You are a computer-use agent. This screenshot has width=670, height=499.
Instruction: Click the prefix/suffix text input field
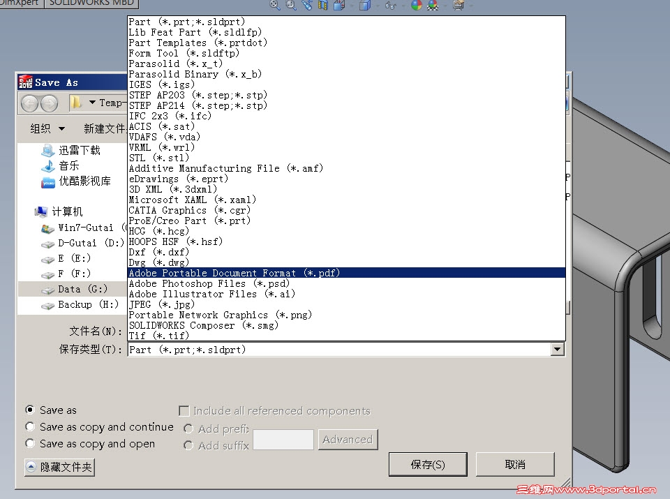pyautogui.click(x=283, y=439)
